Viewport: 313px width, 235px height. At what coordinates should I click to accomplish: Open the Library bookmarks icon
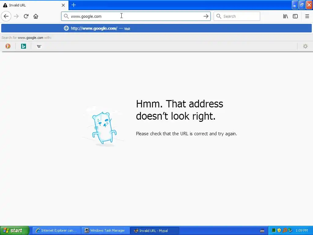[x=285, y=17]
